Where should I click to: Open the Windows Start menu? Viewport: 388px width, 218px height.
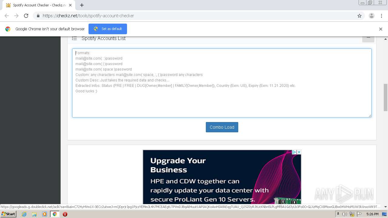click(x=8, y=214)
